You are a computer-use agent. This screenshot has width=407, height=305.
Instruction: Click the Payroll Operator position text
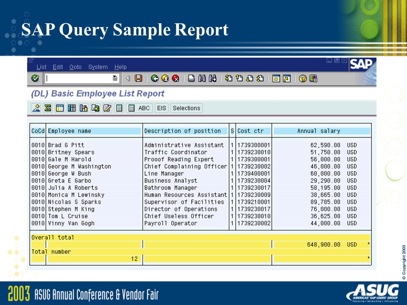170,223
